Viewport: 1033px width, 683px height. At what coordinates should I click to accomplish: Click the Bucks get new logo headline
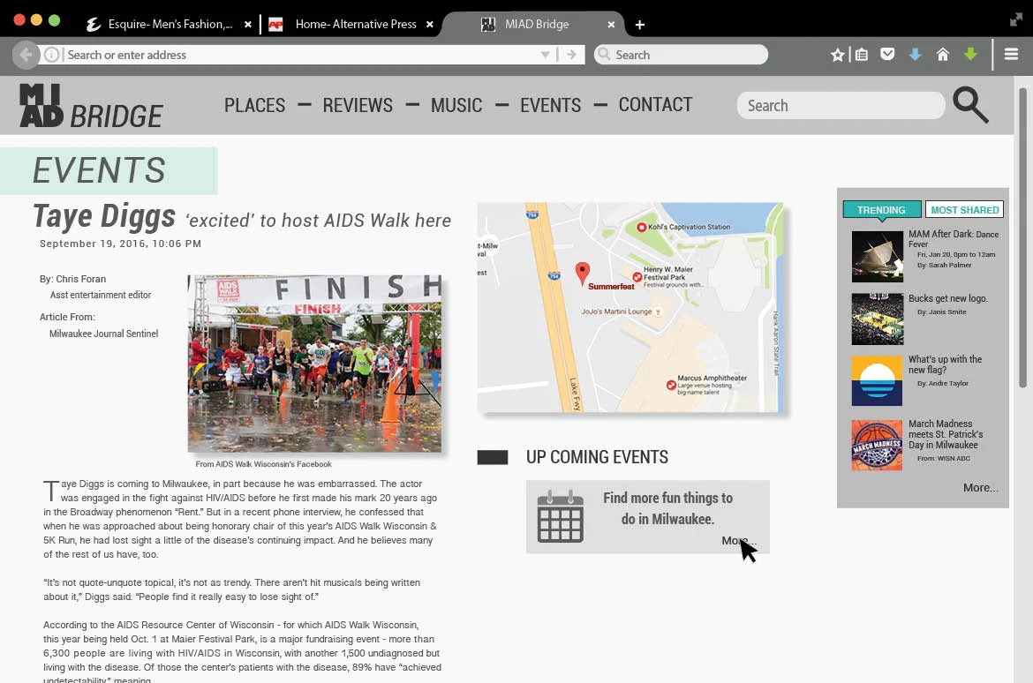(948, 298)
